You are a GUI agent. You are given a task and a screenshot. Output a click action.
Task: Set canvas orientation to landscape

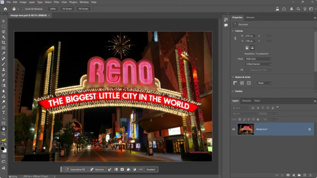[252, 48]
